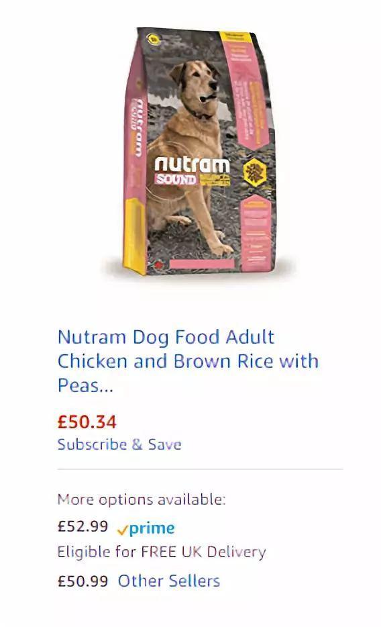
Task: Select the £50.99 other sellers price
Action: [x=83, y=581]
